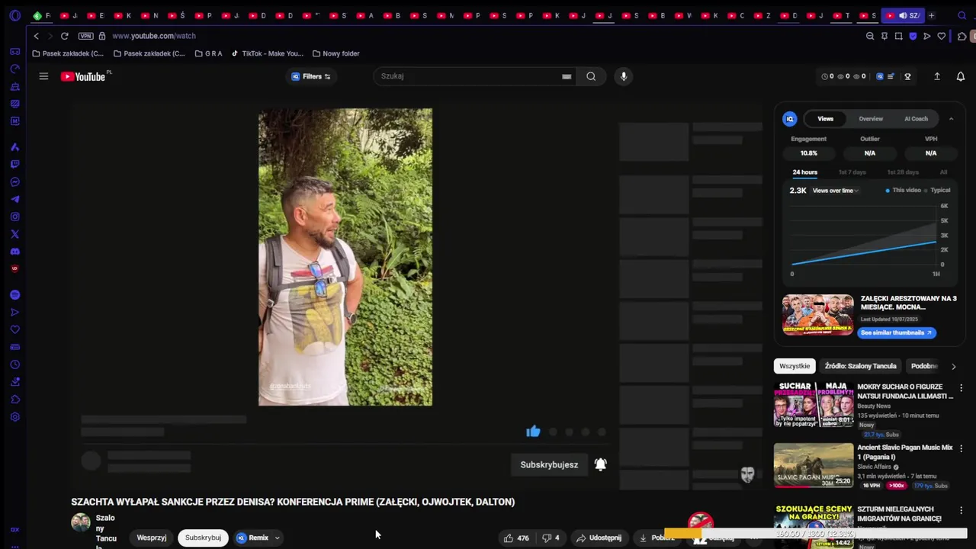
Task: Start voice search with the microphone icon
Action: pyautogui.click(x=624, y=76)
